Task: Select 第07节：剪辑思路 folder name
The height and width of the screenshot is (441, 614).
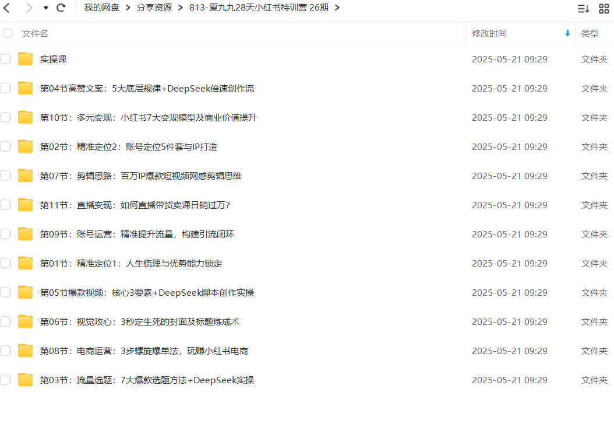Action: [140, 176]
